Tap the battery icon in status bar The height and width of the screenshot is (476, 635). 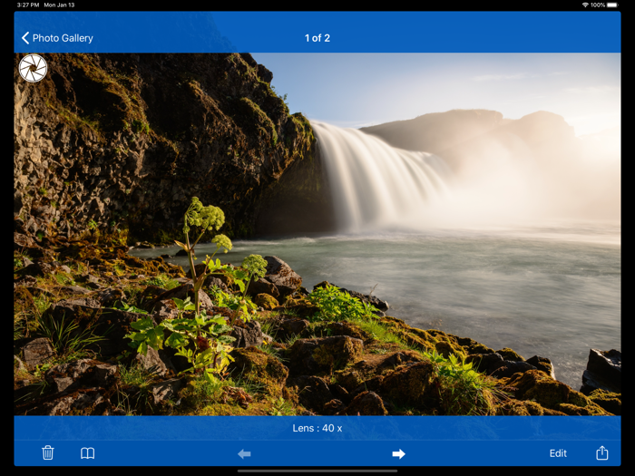point(612,5)
